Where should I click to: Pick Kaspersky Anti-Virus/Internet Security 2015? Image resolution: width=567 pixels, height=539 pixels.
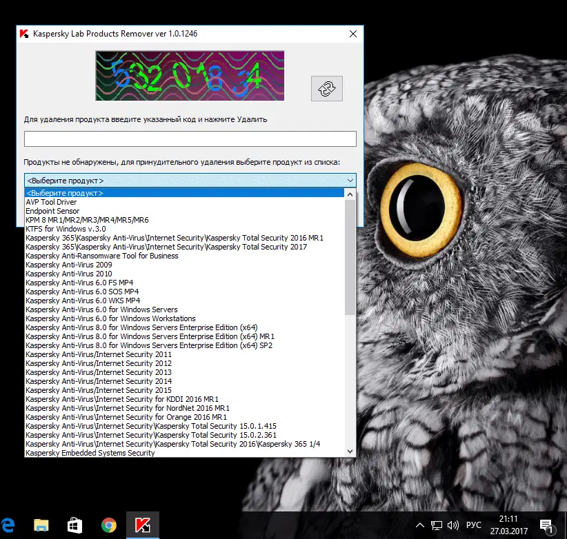pyautogui.click(x=184, y=390)
